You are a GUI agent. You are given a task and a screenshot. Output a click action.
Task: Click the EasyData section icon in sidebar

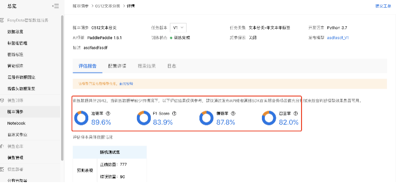[2, 20]
